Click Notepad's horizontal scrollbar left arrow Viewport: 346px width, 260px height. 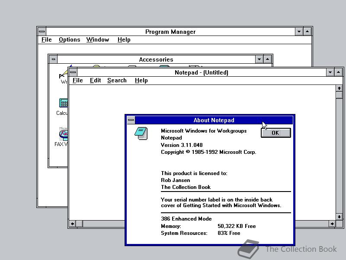(73, 224)
